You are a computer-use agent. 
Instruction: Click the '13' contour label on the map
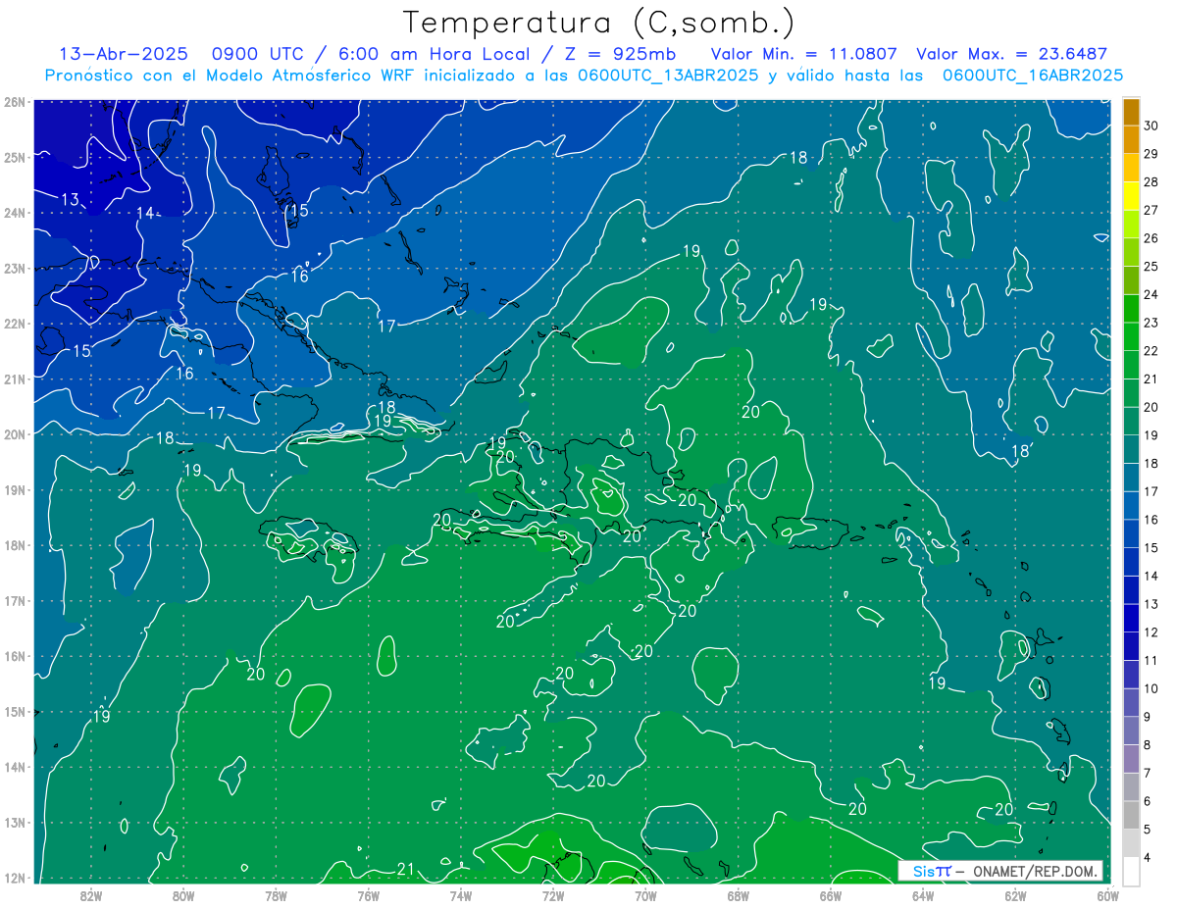[x=70, y=200]
